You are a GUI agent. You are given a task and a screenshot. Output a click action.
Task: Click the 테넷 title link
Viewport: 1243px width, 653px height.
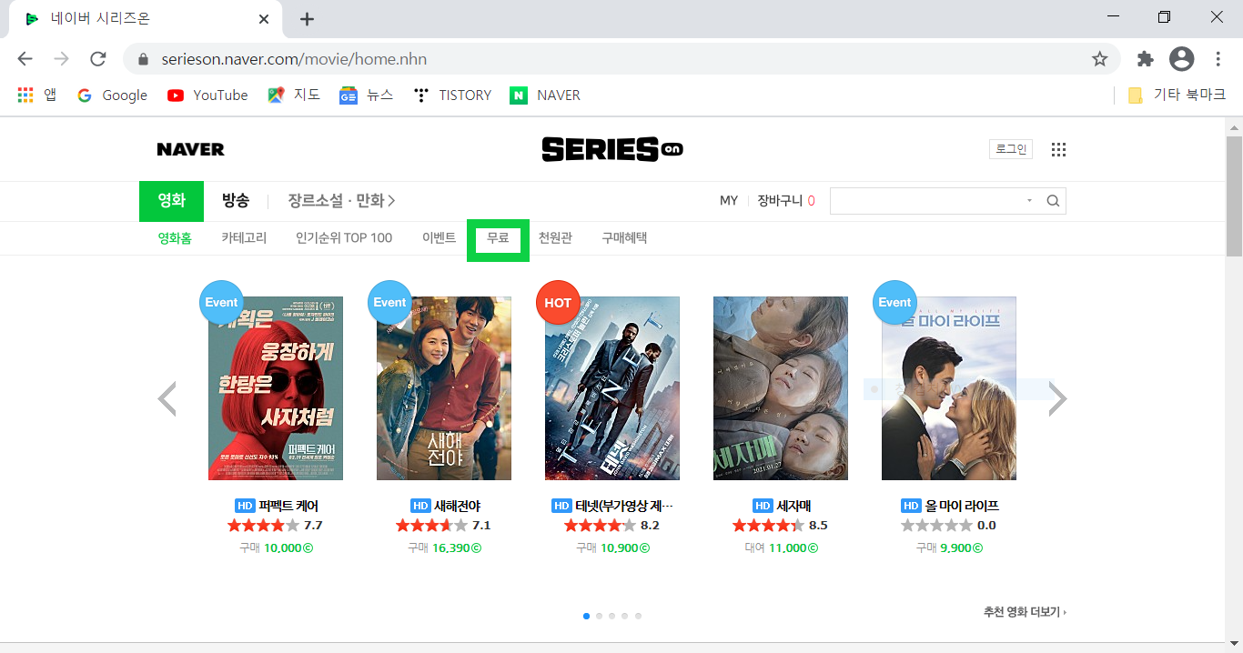point(624,506)
